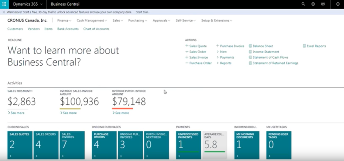The image size is (344, 161).
Task: Click the arrow on Pending User Tasks tile
Action: [x=269, y=156]
